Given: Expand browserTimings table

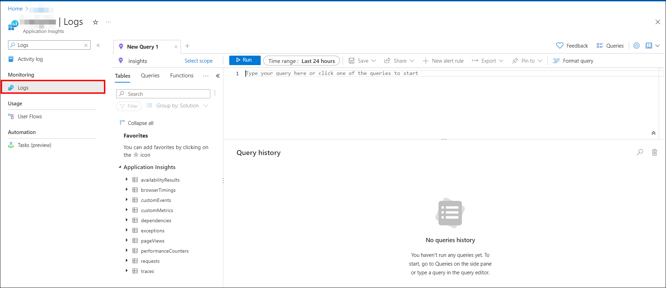Looking at the screenshot, I should 126,190.
